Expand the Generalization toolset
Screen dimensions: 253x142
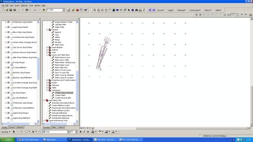47,47
